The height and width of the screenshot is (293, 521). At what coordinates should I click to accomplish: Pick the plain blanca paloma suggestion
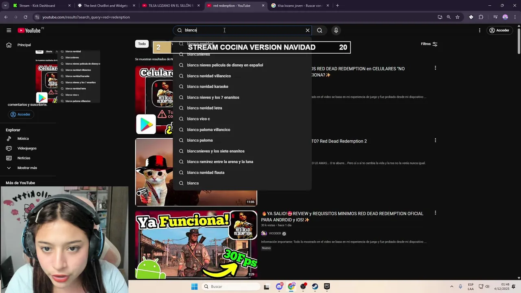(242, 140)
